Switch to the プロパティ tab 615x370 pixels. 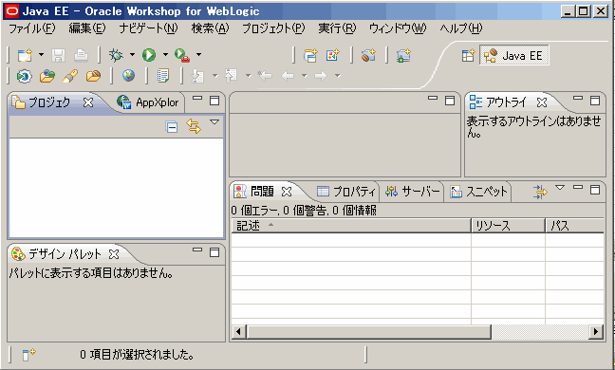click(x=345, y=192)
